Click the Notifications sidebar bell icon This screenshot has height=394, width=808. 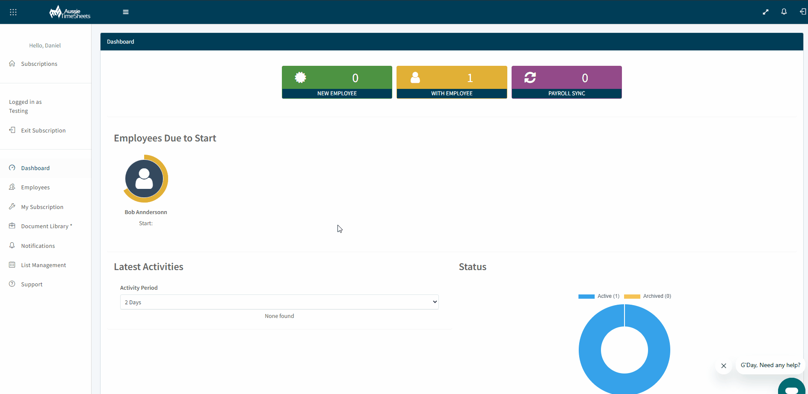click(12, 245)
